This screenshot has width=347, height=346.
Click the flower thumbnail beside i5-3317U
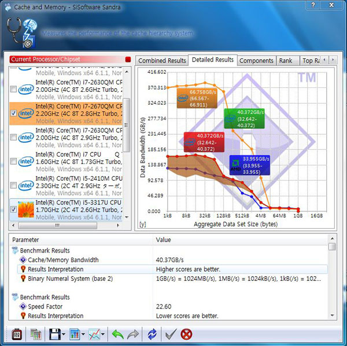(26, 209)
